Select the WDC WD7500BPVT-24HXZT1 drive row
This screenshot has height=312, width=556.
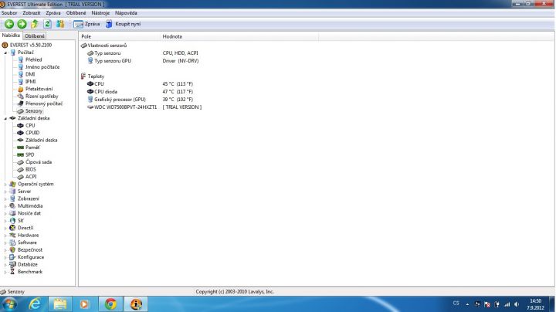pos(144,107)
